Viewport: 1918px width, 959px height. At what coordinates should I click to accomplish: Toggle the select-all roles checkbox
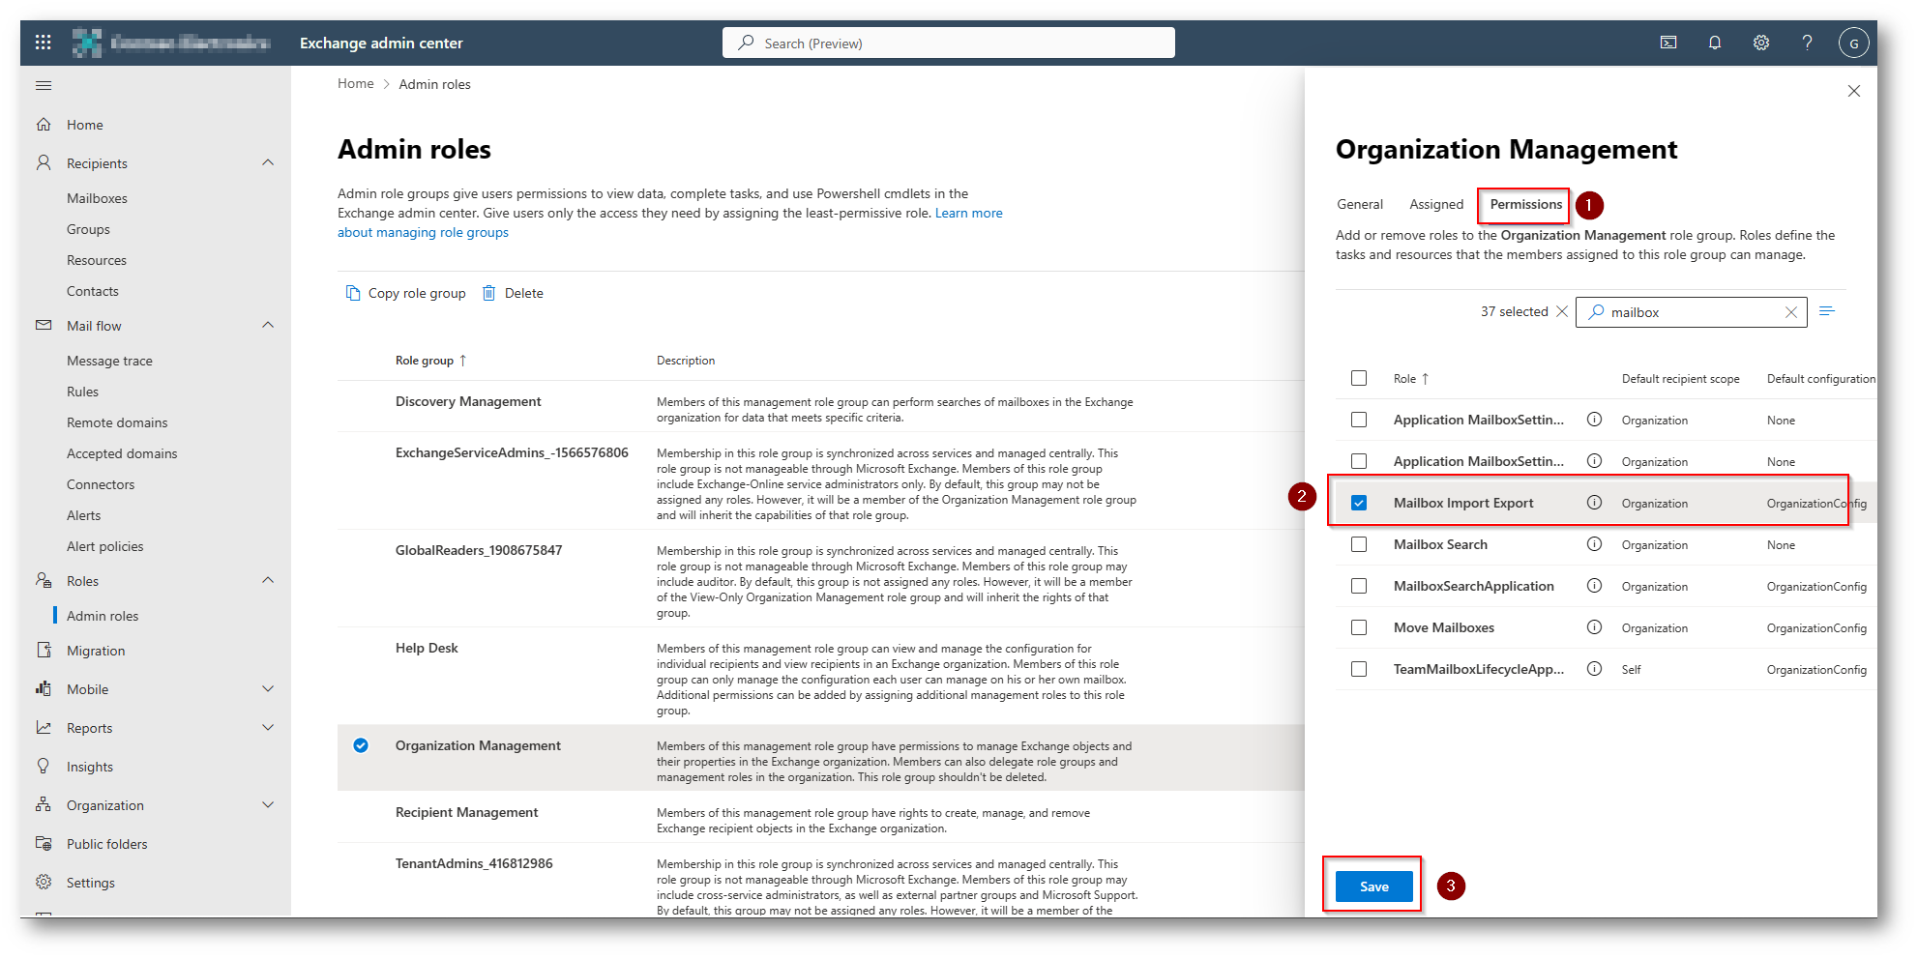(1359, 378)
